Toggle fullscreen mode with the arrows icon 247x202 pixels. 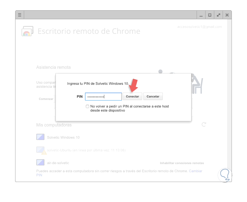(218, 15)
